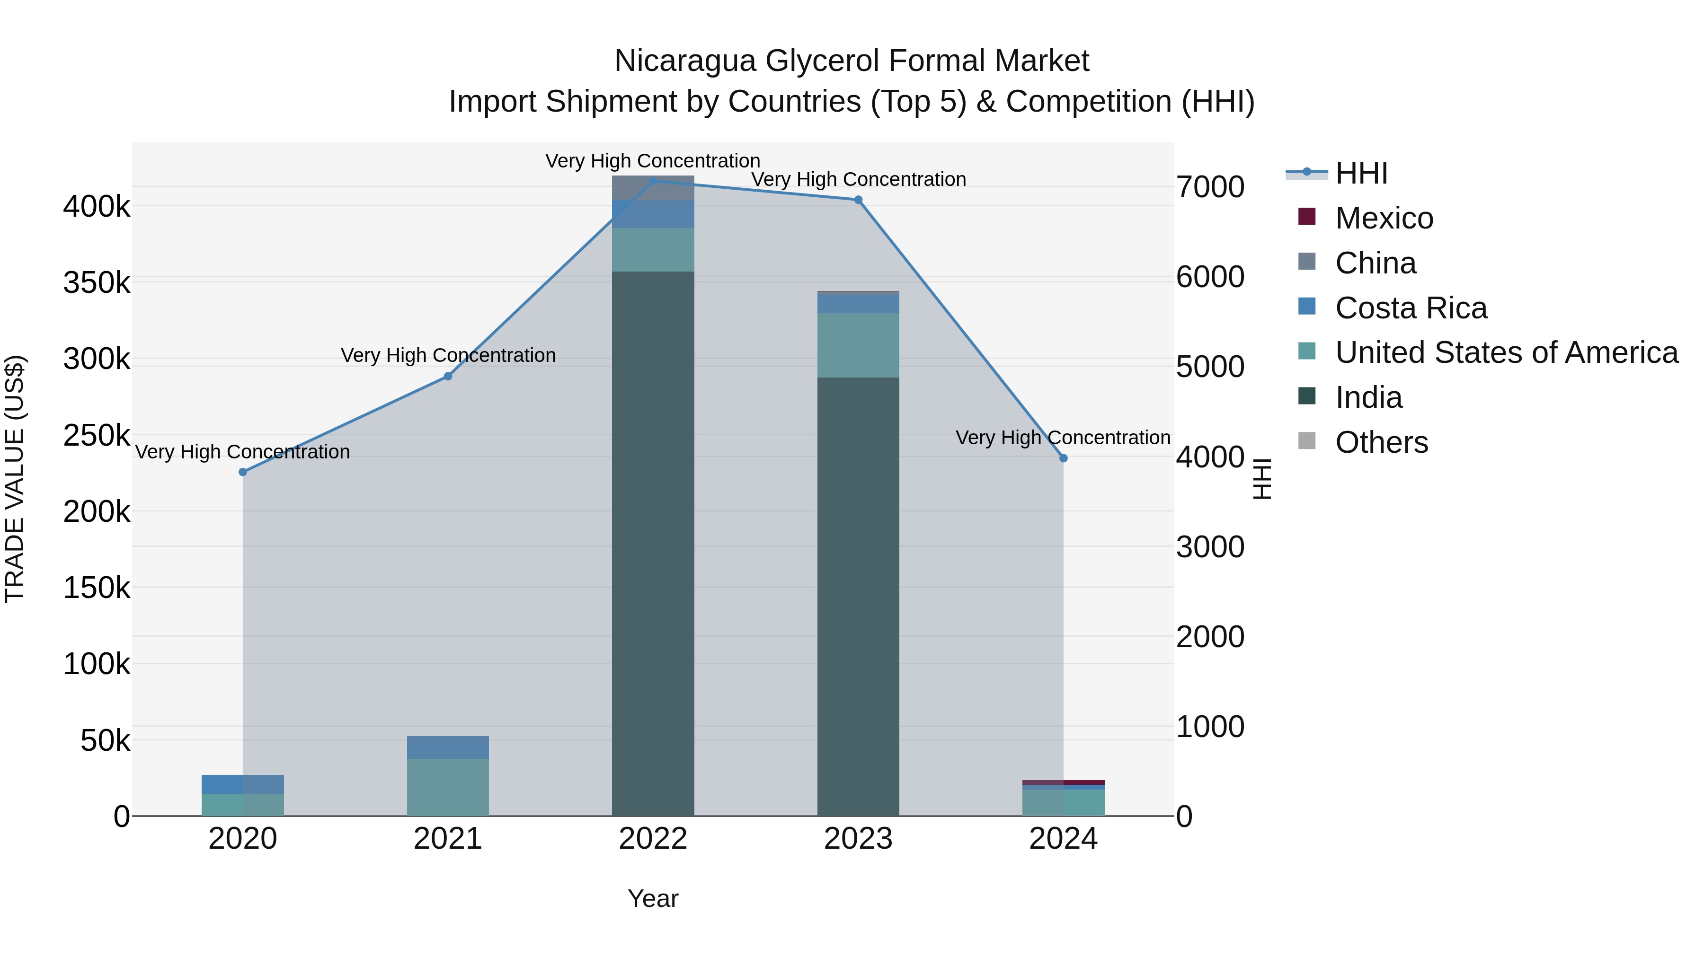Click India bar segment for 2023
The width and height of the screenshot is (1704, 958).
(858, 597)
